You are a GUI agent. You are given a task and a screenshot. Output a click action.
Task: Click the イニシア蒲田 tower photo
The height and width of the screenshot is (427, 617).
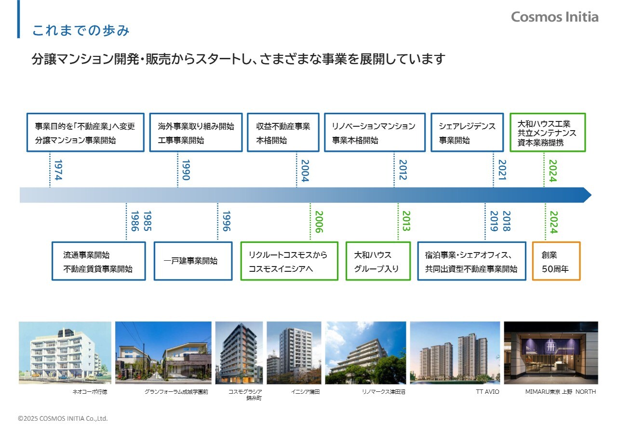[x=294, y=353]
